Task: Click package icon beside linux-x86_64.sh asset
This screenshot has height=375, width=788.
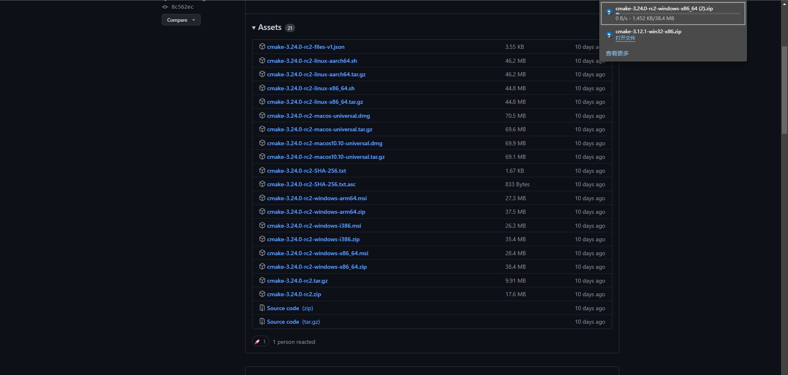Action: (262, 88)
